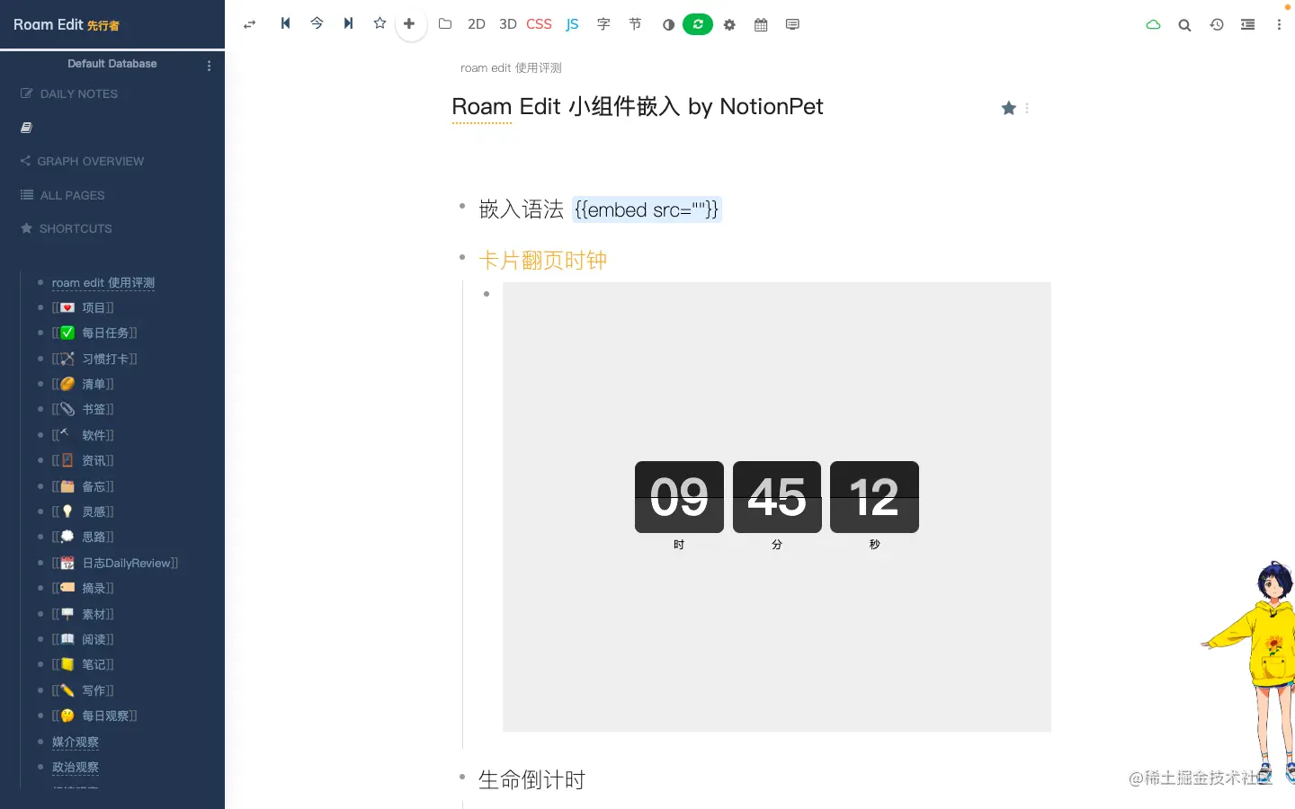Open the JS editor
This screenshot has width=1295, height=809.
[x=572, y=24]
